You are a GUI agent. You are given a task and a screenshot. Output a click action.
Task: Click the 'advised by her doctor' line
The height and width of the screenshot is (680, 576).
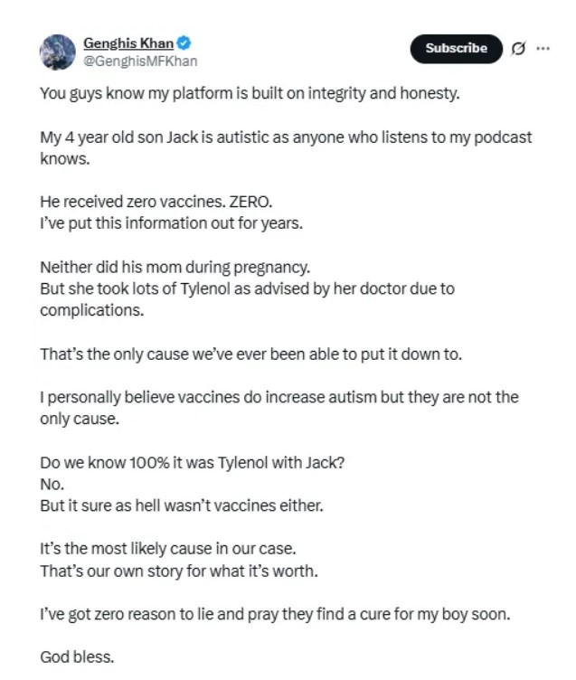[x=247, y=289]
